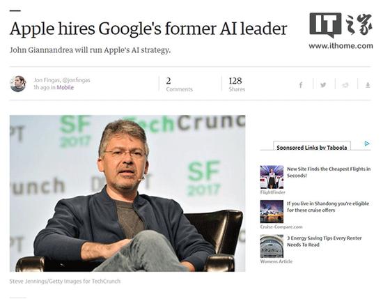The image size is (383, 299).
Task: View the 2 Comments section
Action: (x=179, y=84)
